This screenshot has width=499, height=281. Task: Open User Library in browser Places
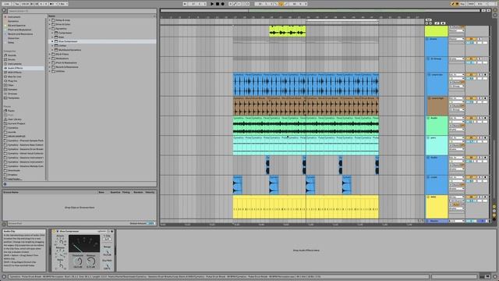point(15,119)
